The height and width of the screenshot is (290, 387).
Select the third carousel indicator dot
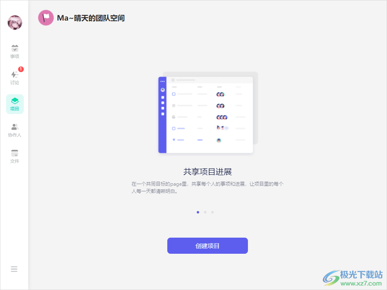(212, 212)
